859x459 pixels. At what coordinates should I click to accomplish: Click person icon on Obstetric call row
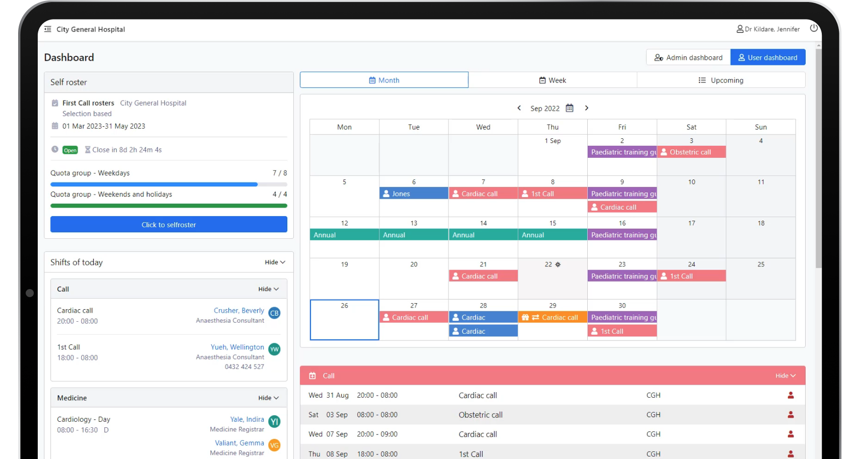point(791,415)
